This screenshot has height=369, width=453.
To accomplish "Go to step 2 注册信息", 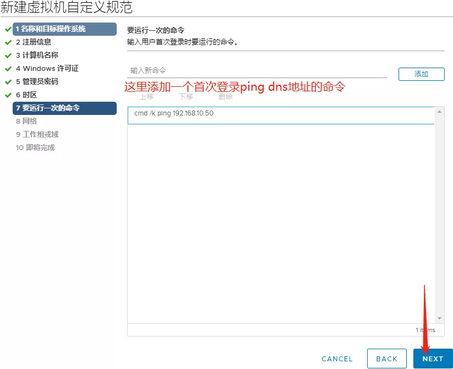I will point(34,42).
